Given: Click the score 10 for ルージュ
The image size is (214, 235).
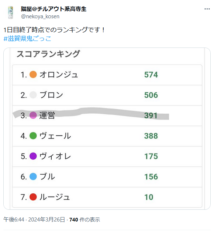Looking at the screenshot, I should [149, 197].
